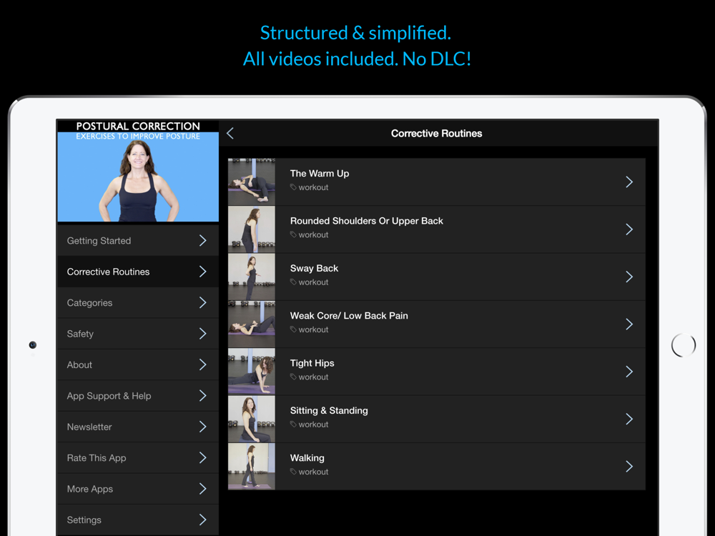The width and height of the screenshot is (715, 536).
Task: Open More Apps in the sidebar
Action: pyautogui.click(x=138, y=489)
